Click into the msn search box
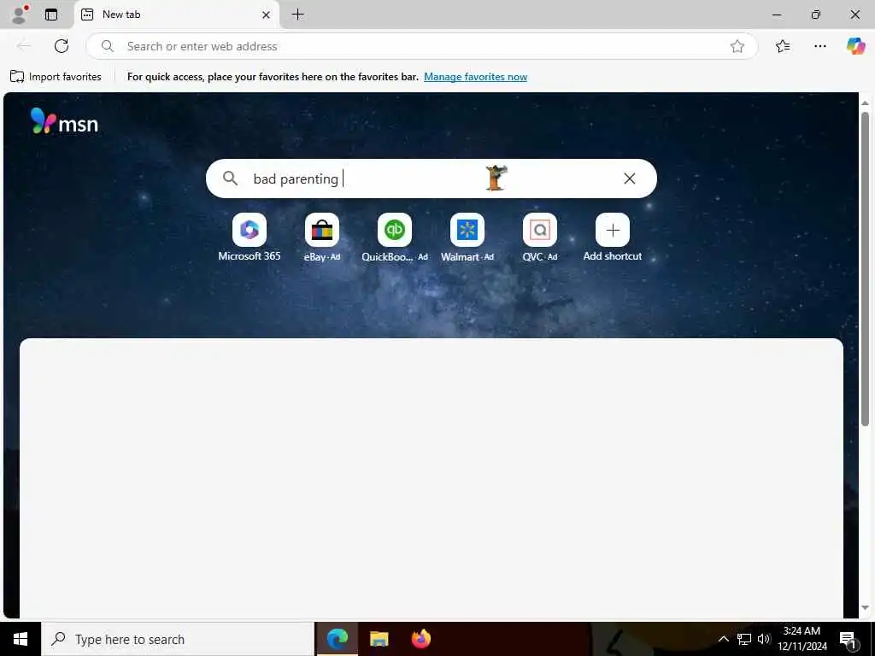Screen dimensions: 875x656 [x=431, y=179]
